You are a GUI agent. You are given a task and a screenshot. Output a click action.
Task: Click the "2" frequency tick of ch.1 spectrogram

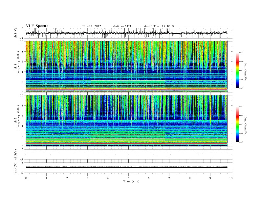23,82
